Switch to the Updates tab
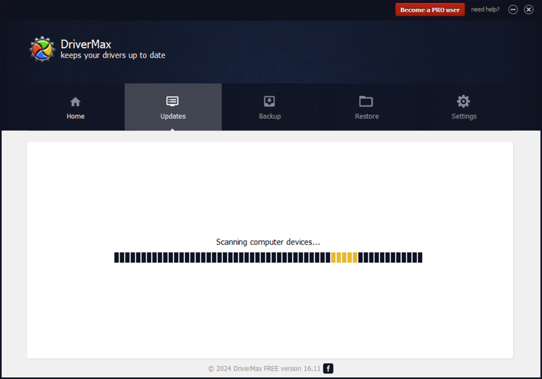Image resolution: width=542 pixels, height=379 pixels. 173,107
